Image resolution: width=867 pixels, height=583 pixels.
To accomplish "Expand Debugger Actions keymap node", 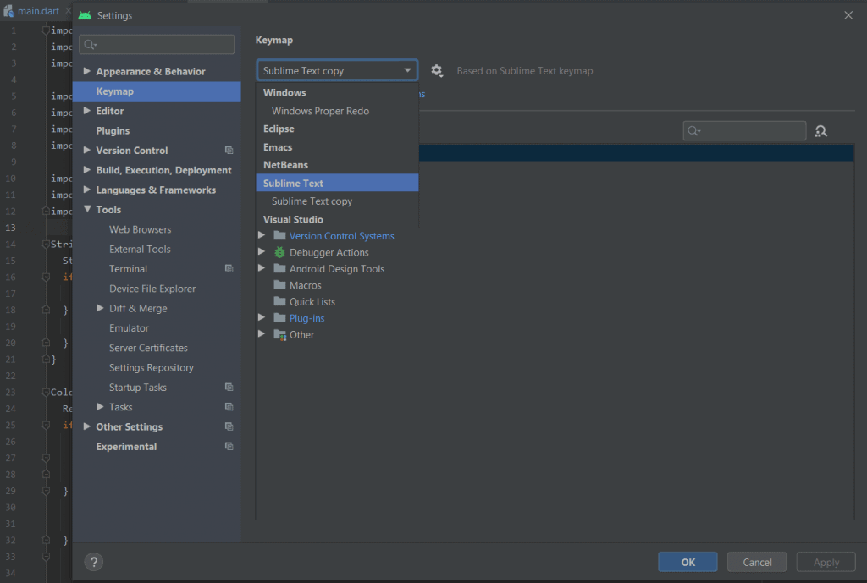I will pos(262,252).
